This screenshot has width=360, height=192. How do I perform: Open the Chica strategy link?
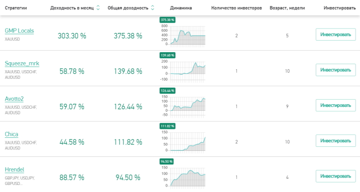tap(11, 134)
